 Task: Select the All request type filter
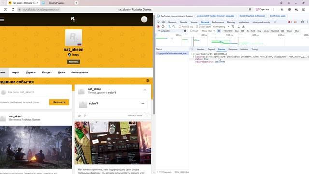(x=219, y=31)
